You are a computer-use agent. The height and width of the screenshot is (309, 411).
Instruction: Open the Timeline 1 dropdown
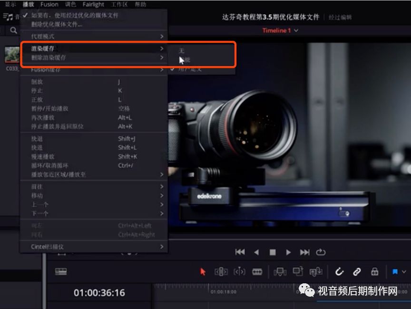280,30
